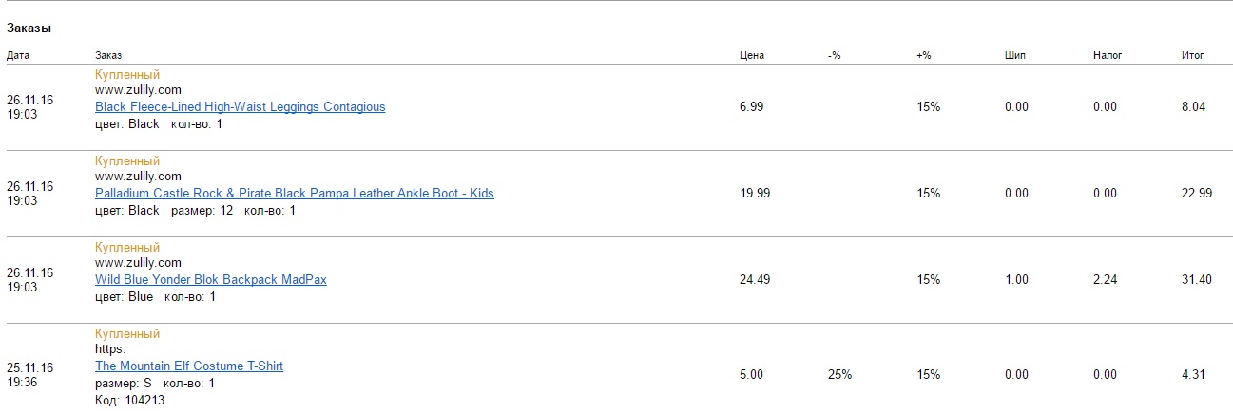The image size is (1233, 413).
Task: Click the +% commission column header
Action: [923, 55]
